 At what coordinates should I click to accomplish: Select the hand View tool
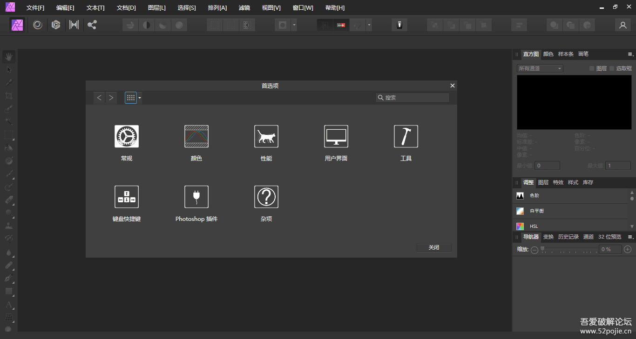(9, 57)
